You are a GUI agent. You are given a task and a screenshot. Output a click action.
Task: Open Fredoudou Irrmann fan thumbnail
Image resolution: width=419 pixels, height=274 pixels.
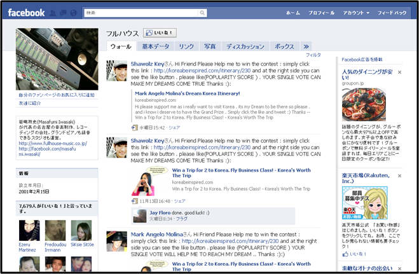pos(55,231)
